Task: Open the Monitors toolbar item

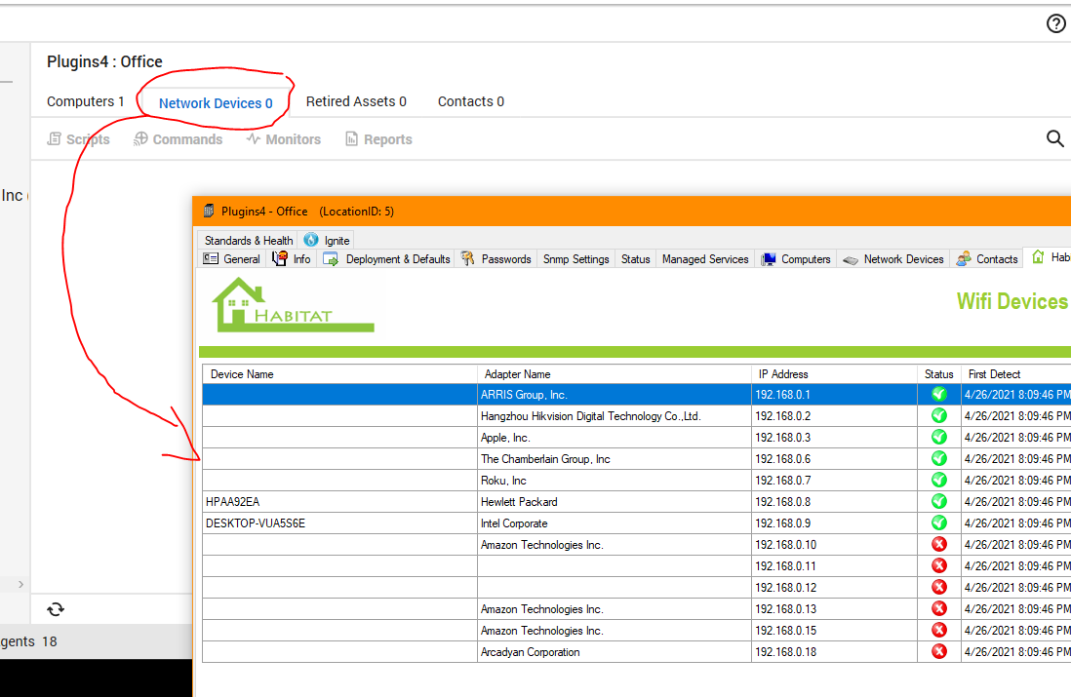Action: tap(283, 139)
